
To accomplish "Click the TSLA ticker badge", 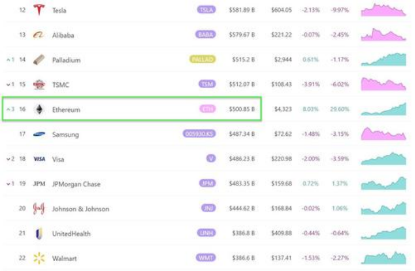I will 206,10.
